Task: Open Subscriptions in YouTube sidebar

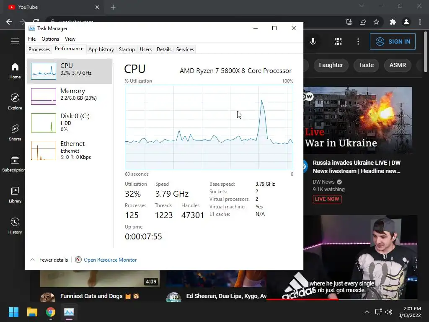Action: [x=13, y=164]
